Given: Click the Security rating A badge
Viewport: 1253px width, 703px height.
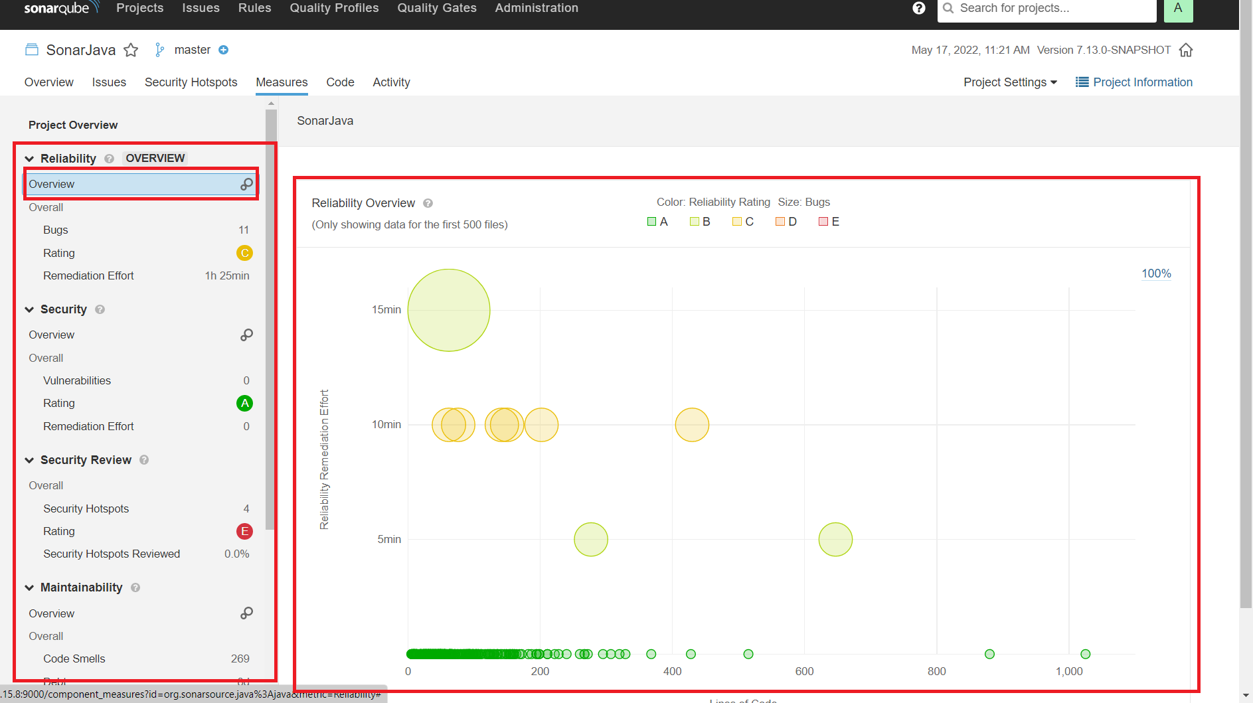Looking at the screenshot, I should coord(244,403).
